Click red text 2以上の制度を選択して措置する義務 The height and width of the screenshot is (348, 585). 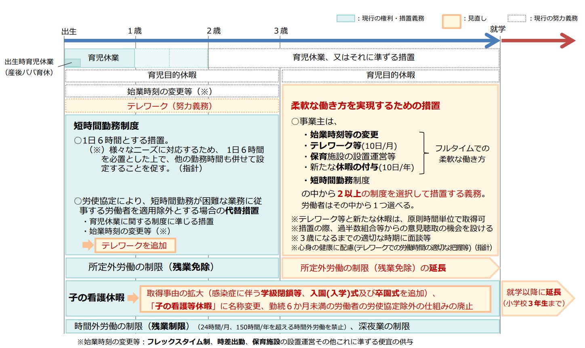(409, 194)
